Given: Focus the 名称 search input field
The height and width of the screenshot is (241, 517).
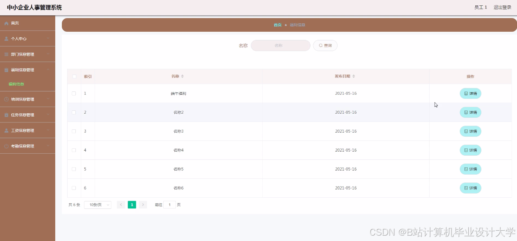Looking at the screenshot, I should (x=280, y=46).
